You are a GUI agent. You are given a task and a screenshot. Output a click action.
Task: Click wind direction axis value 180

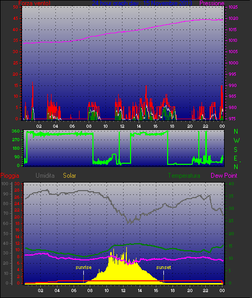click(16, 148)
